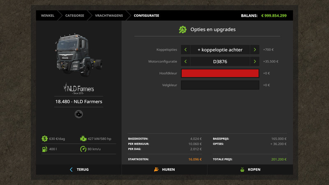Click the green wrench Opties en upgrades icon
Viewport: 329px width, 185px height.
click(x=183, y=30)
